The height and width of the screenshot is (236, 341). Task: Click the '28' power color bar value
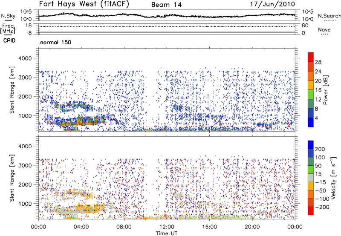318,62
